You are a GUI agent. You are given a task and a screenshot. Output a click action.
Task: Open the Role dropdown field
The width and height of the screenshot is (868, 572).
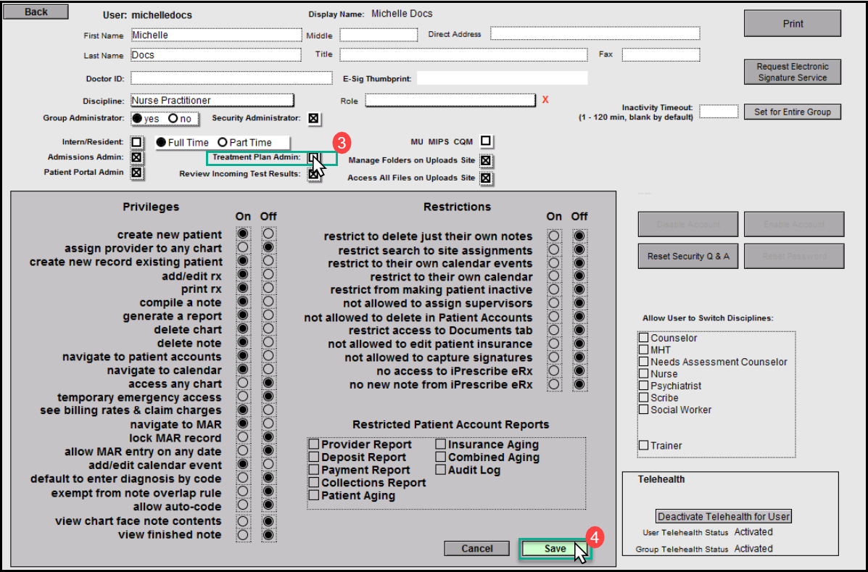coord(450,101)
